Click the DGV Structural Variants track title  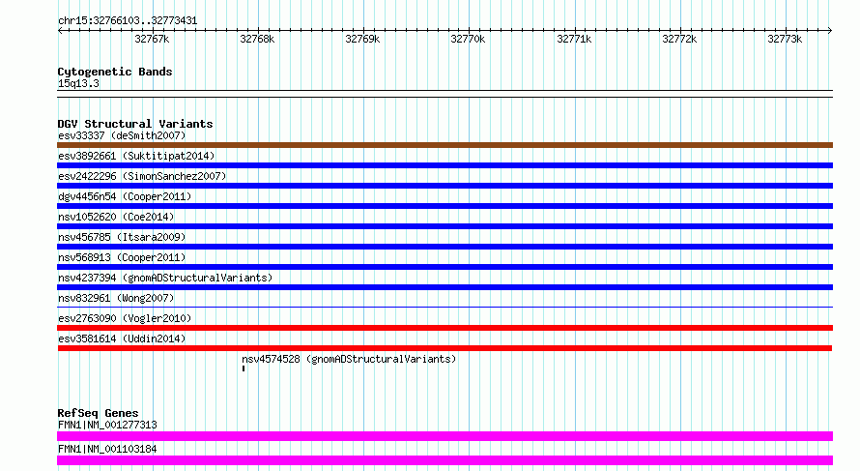(135, 124)
